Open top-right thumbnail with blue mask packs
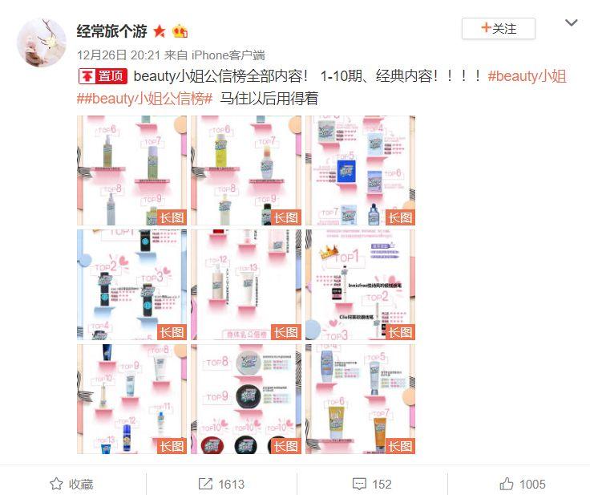The image size is (590, 495). pyautogui.click(x=361, y=170)
